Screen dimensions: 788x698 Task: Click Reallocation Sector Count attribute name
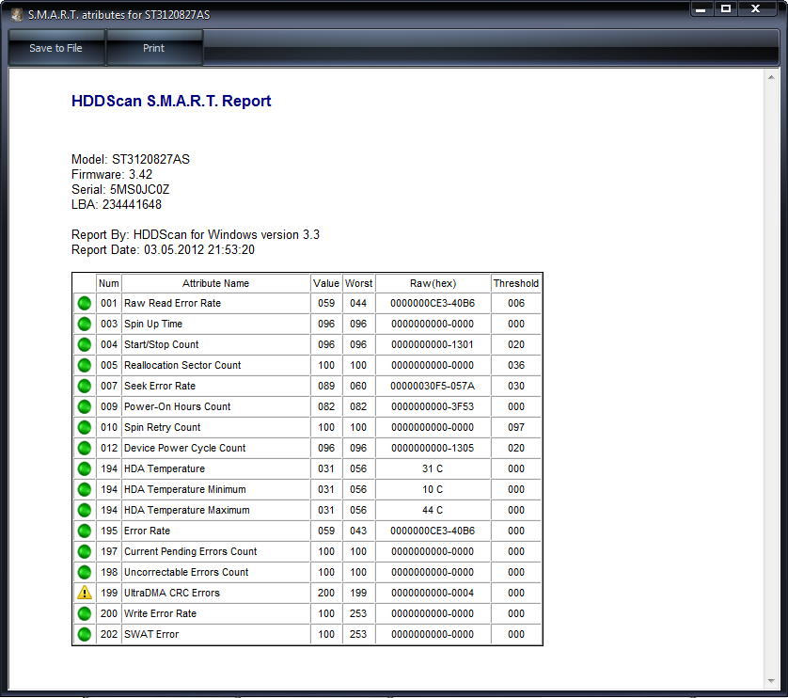(x=182, y=365)
